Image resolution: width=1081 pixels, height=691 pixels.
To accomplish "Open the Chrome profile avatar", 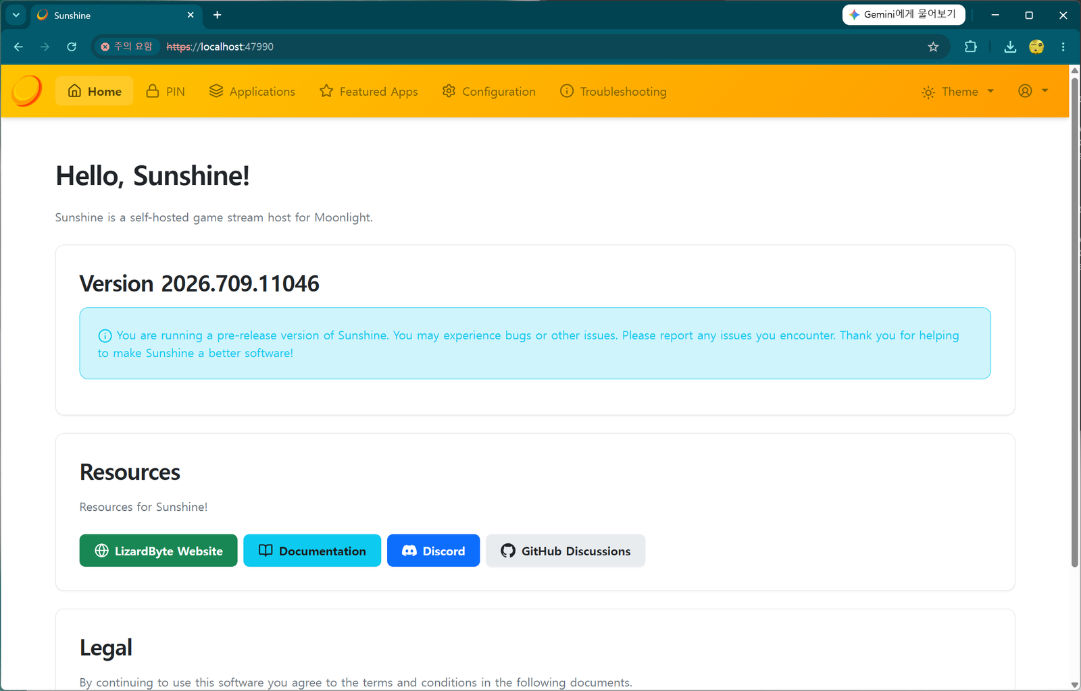I will pos(1036,47).
